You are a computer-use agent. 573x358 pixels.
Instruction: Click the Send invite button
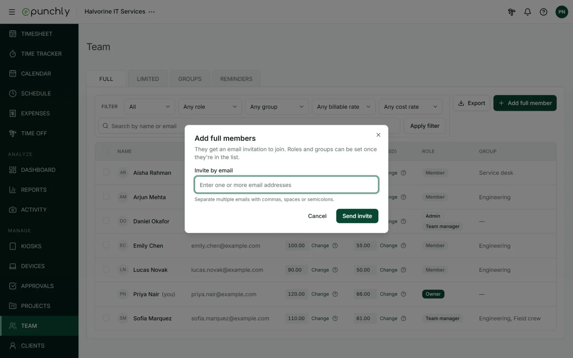click(357, 216)
